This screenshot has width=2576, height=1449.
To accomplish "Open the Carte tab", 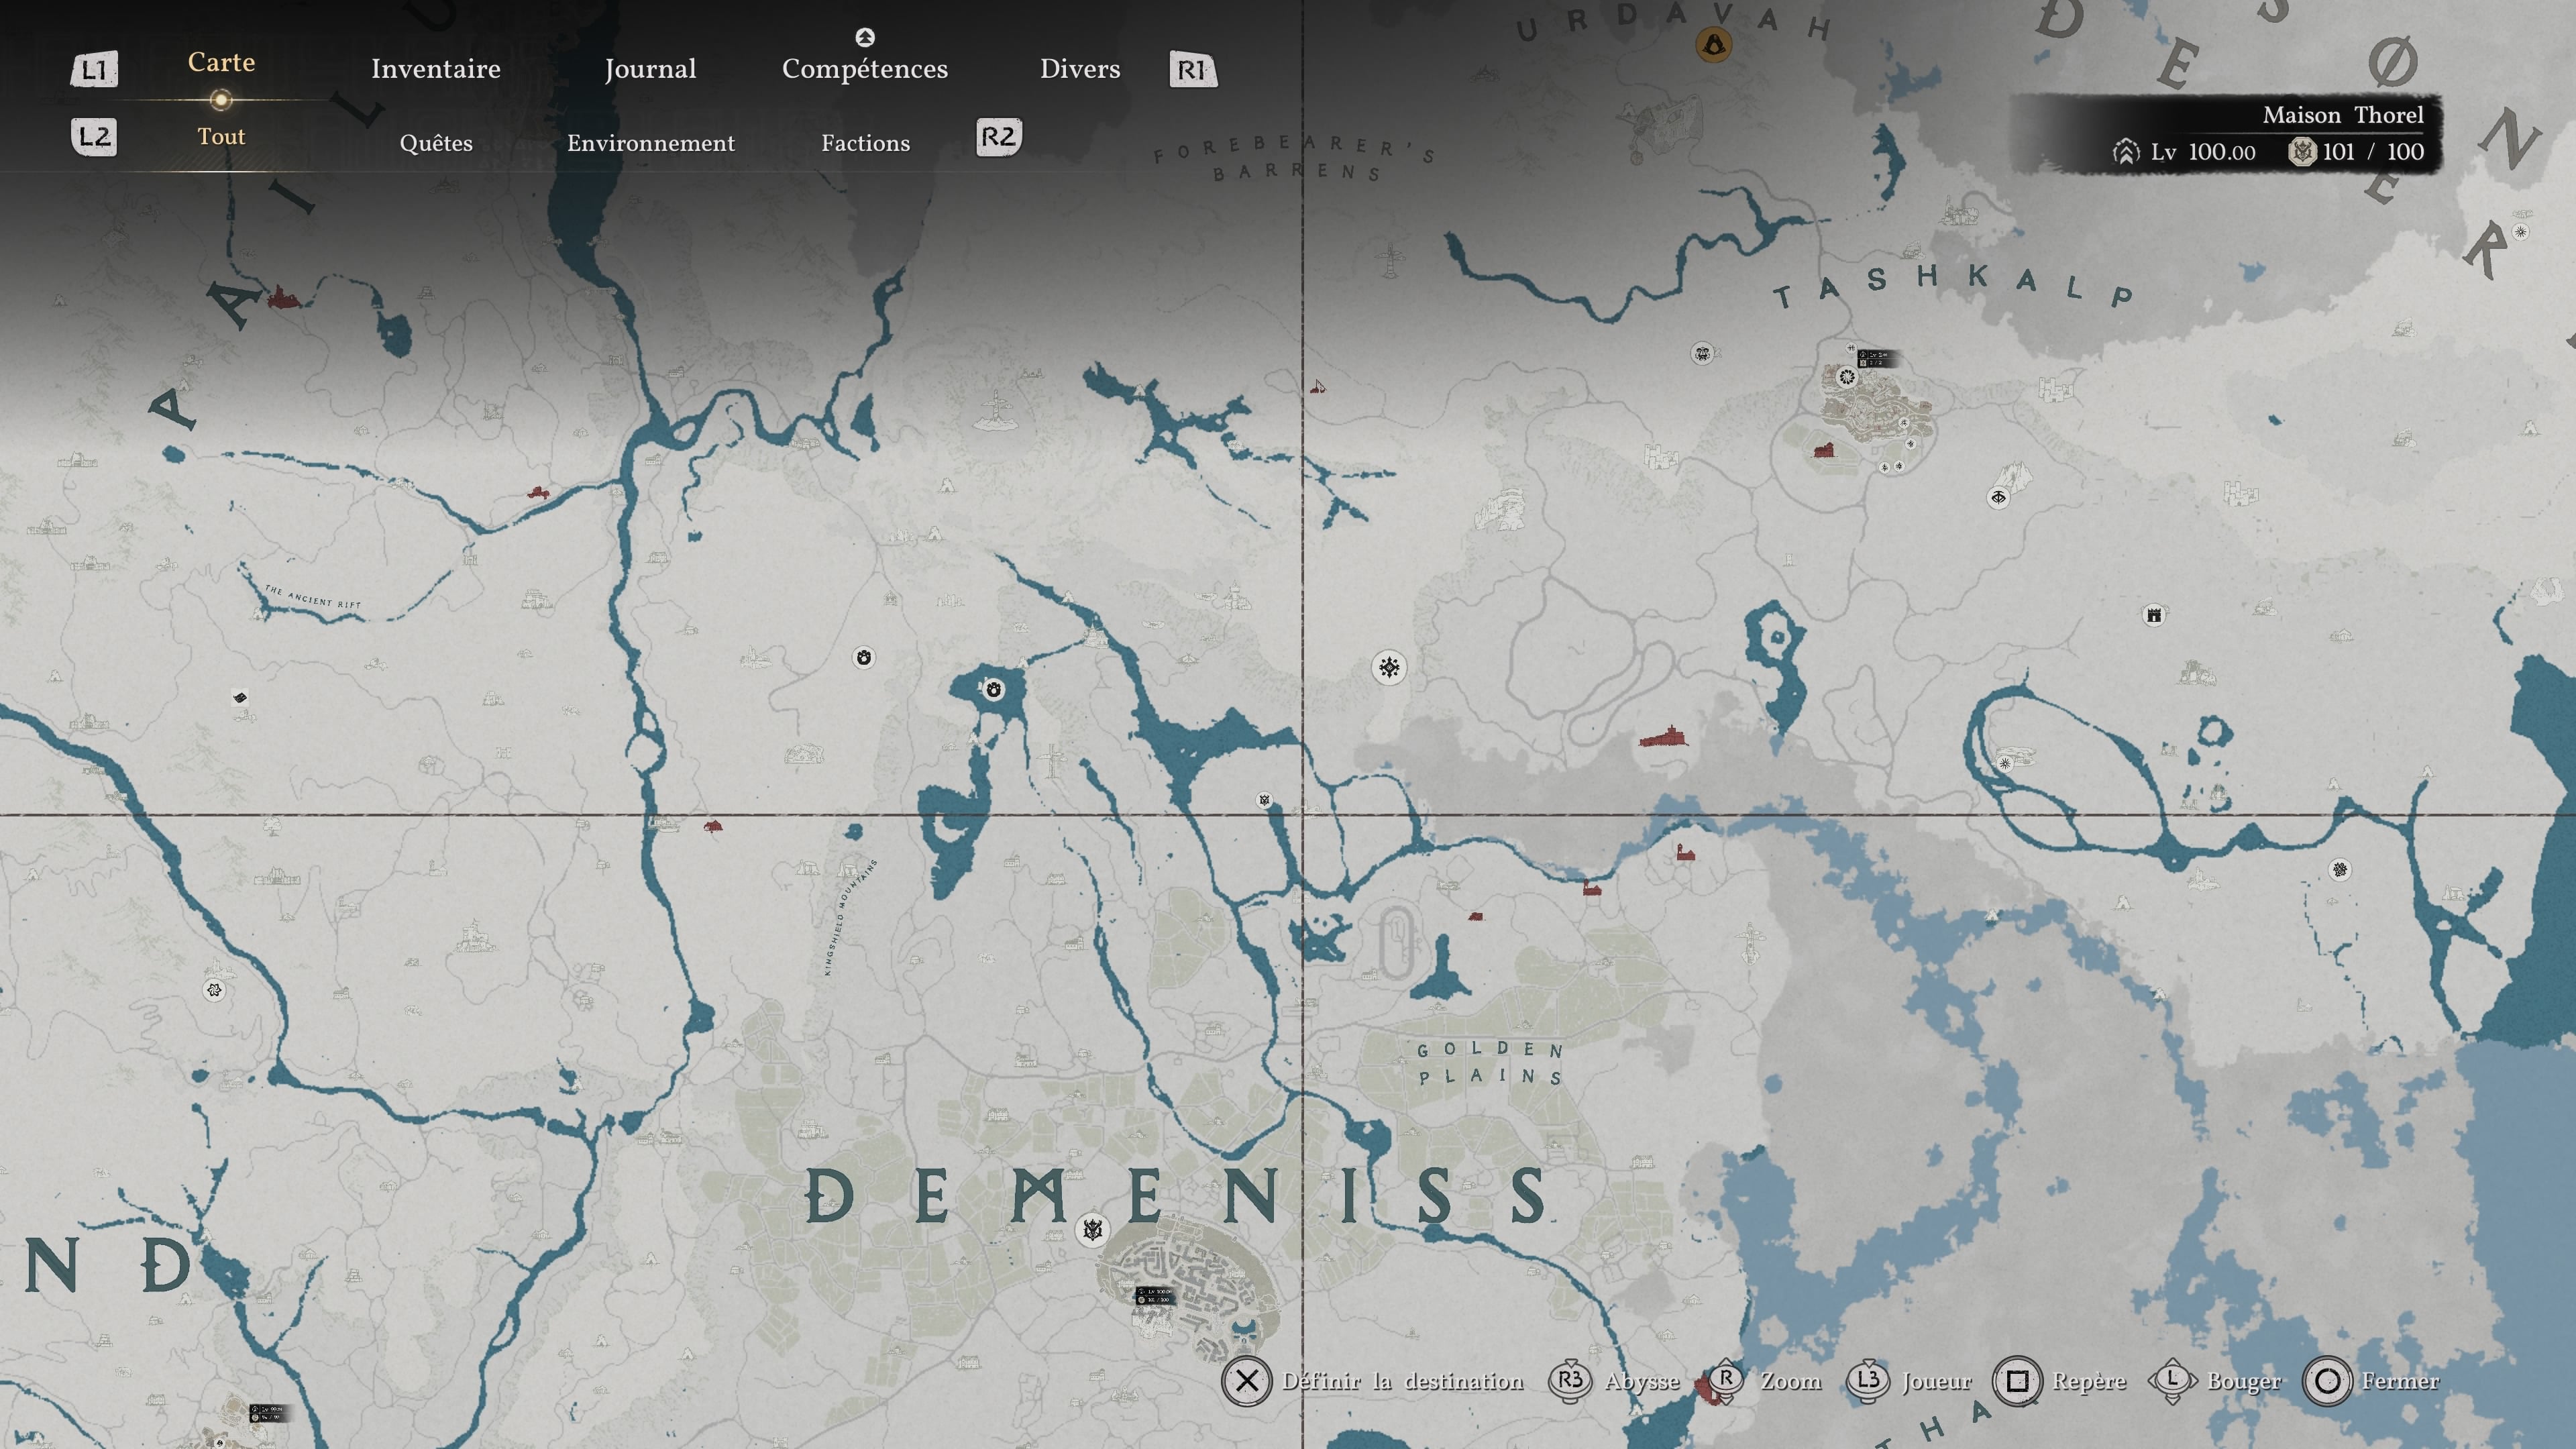I will [221, 62].
